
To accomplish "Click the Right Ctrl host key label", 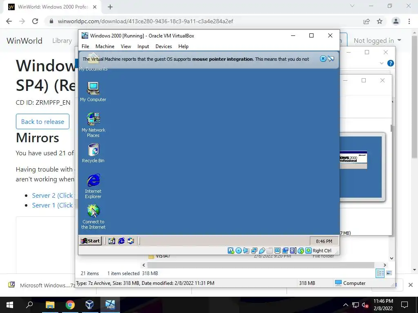I will tap(322, 251).
